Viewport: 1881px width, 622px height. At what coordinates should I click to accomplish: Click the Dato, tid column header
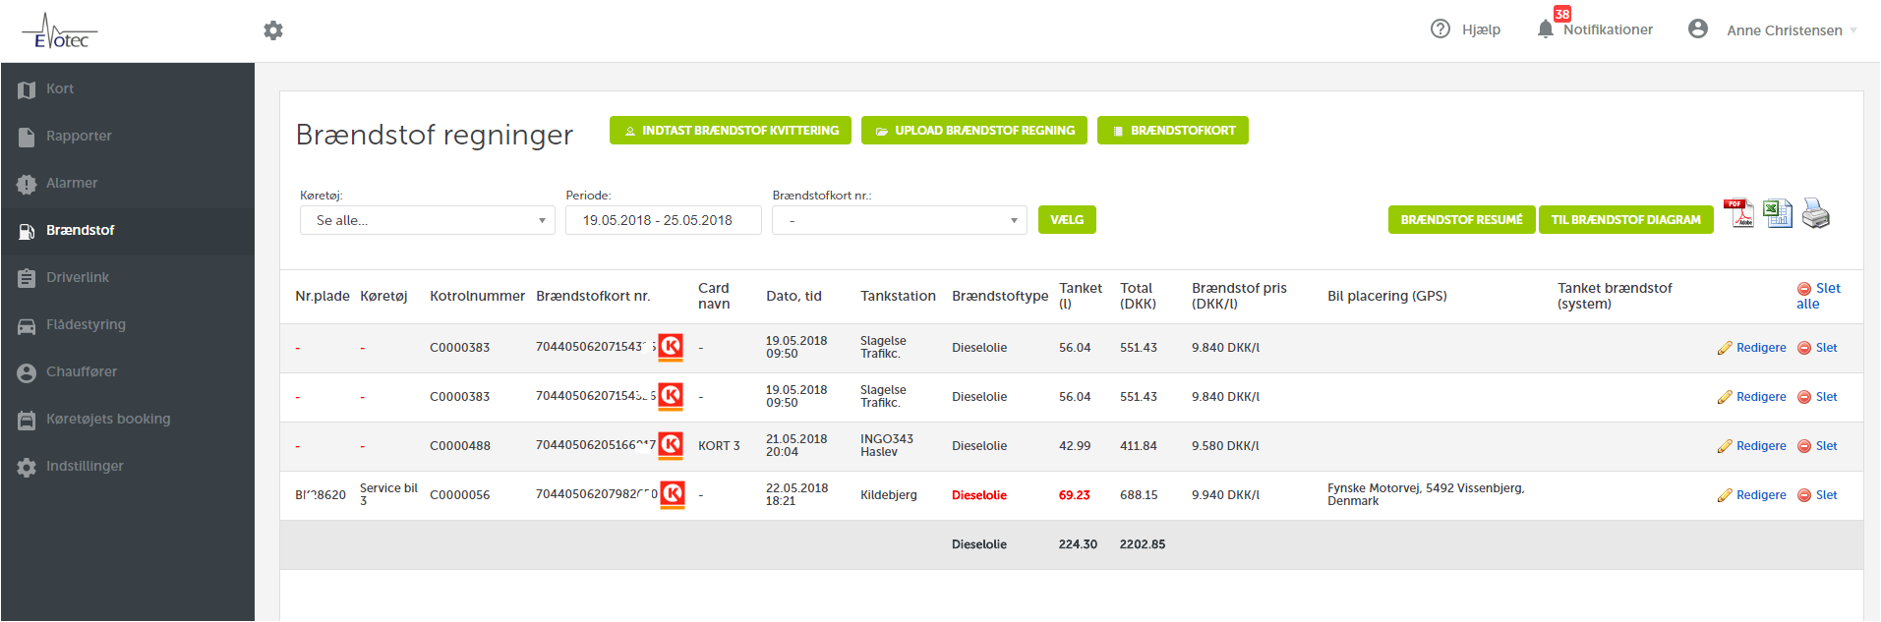[x=794, y=296]
